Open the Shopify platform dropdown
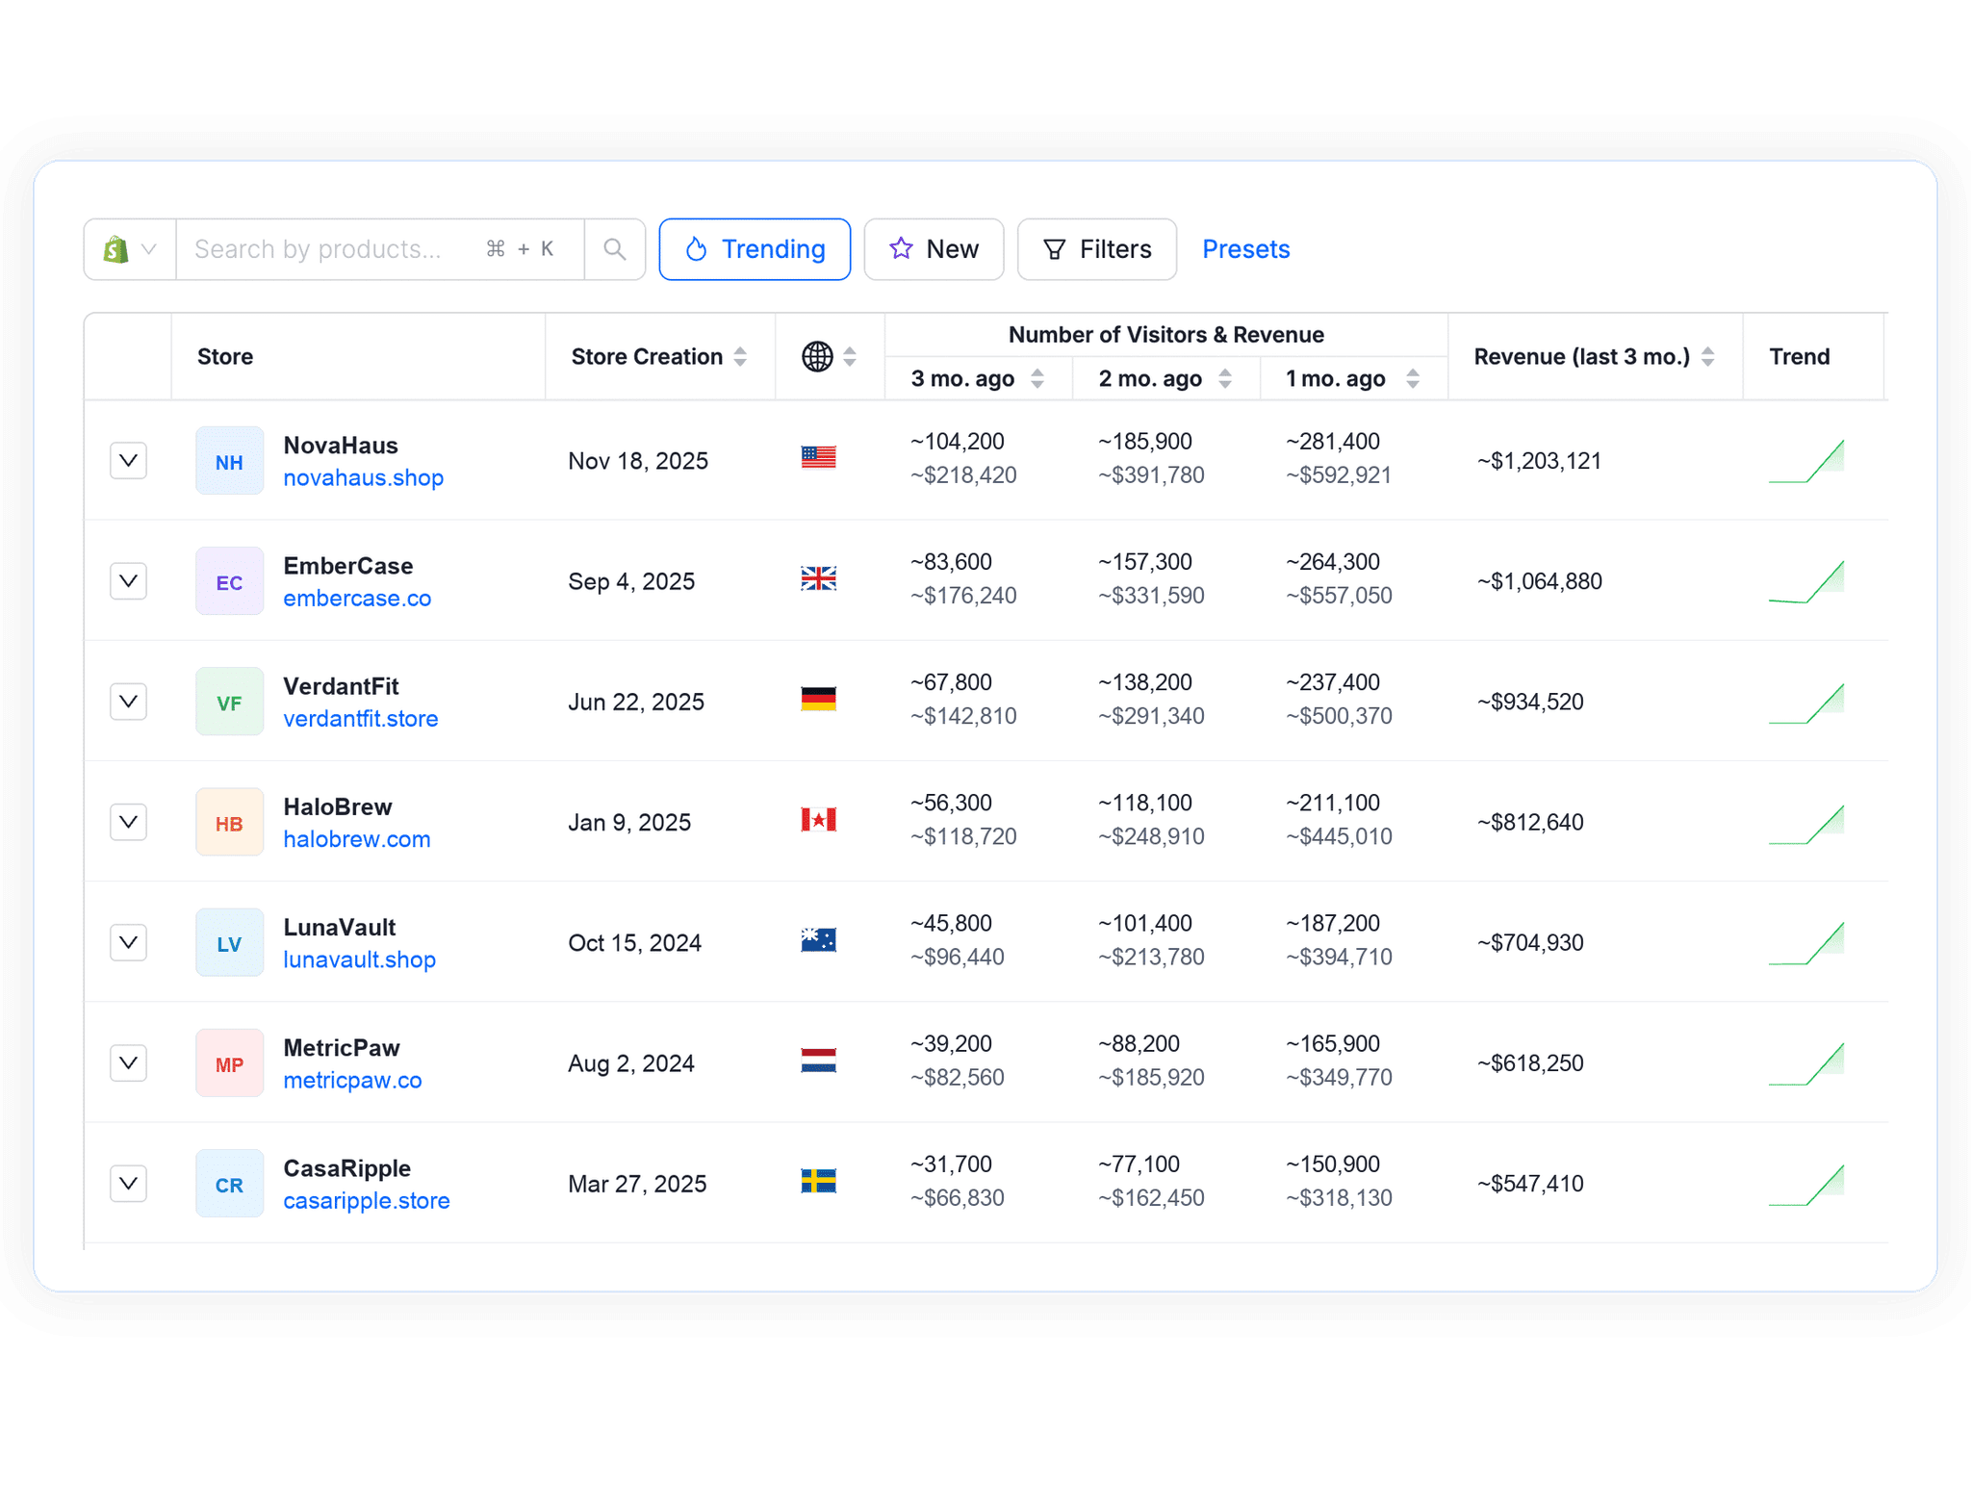The width and height of the screenshot is (1971, 1509). 130,249
